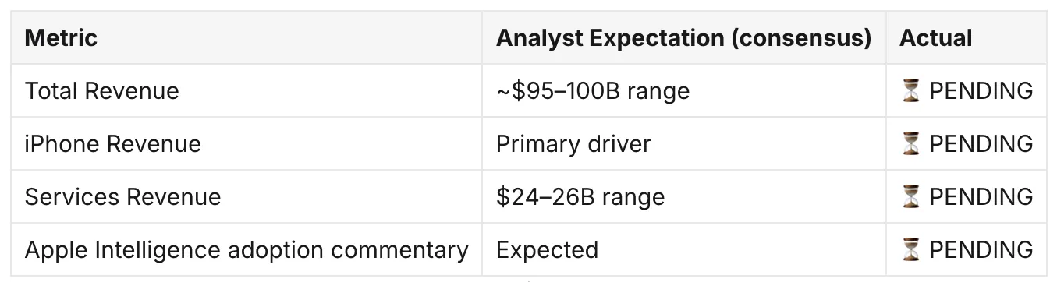
Task: Click the hourglass icon in Services Revenue row
Action: point(910,197)
